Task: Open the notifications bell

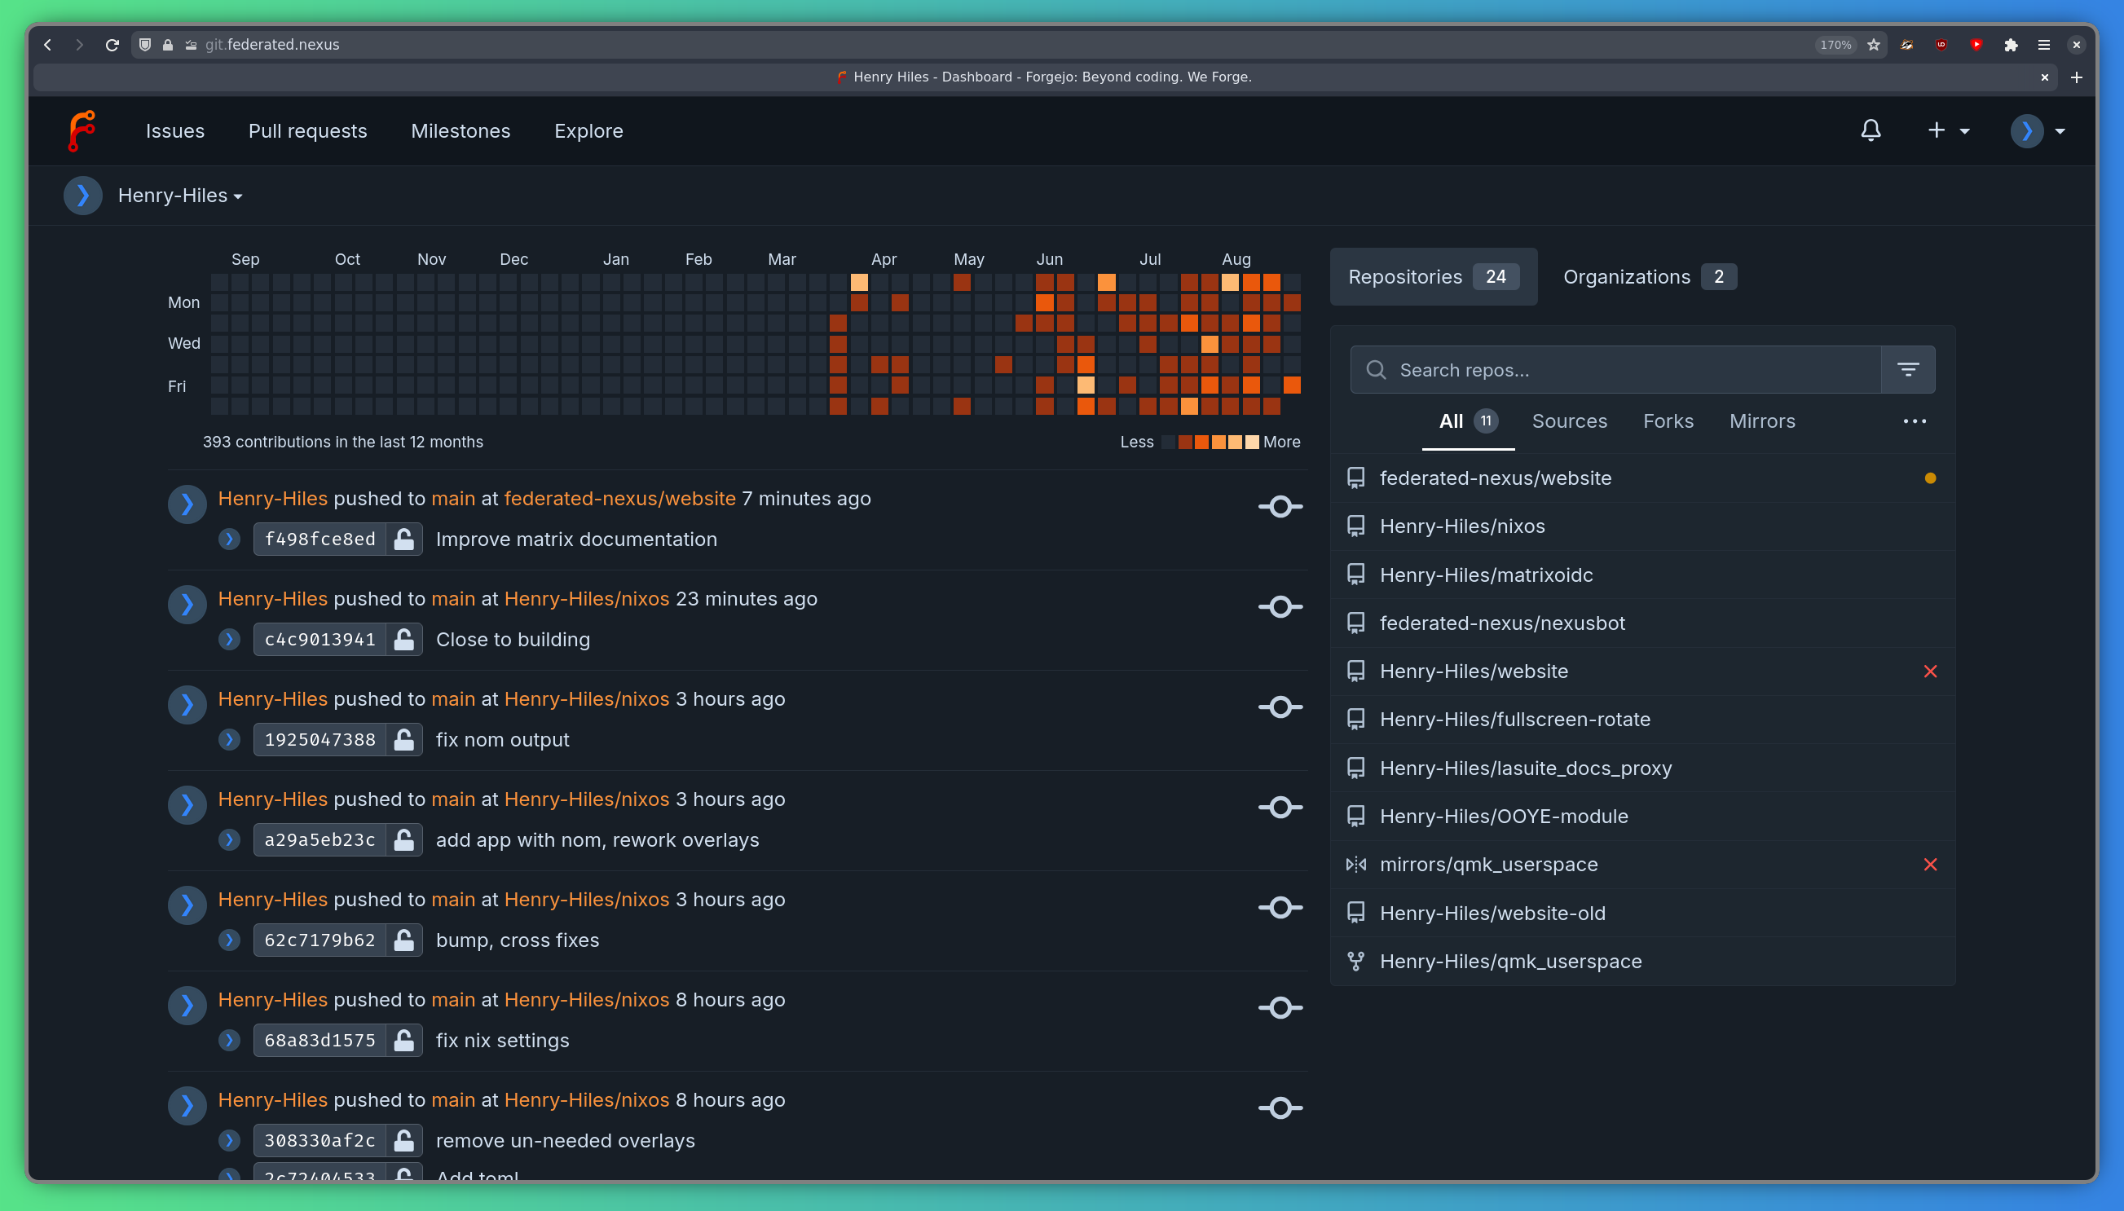Action: pyautogui.click(x=1871, y=130)
